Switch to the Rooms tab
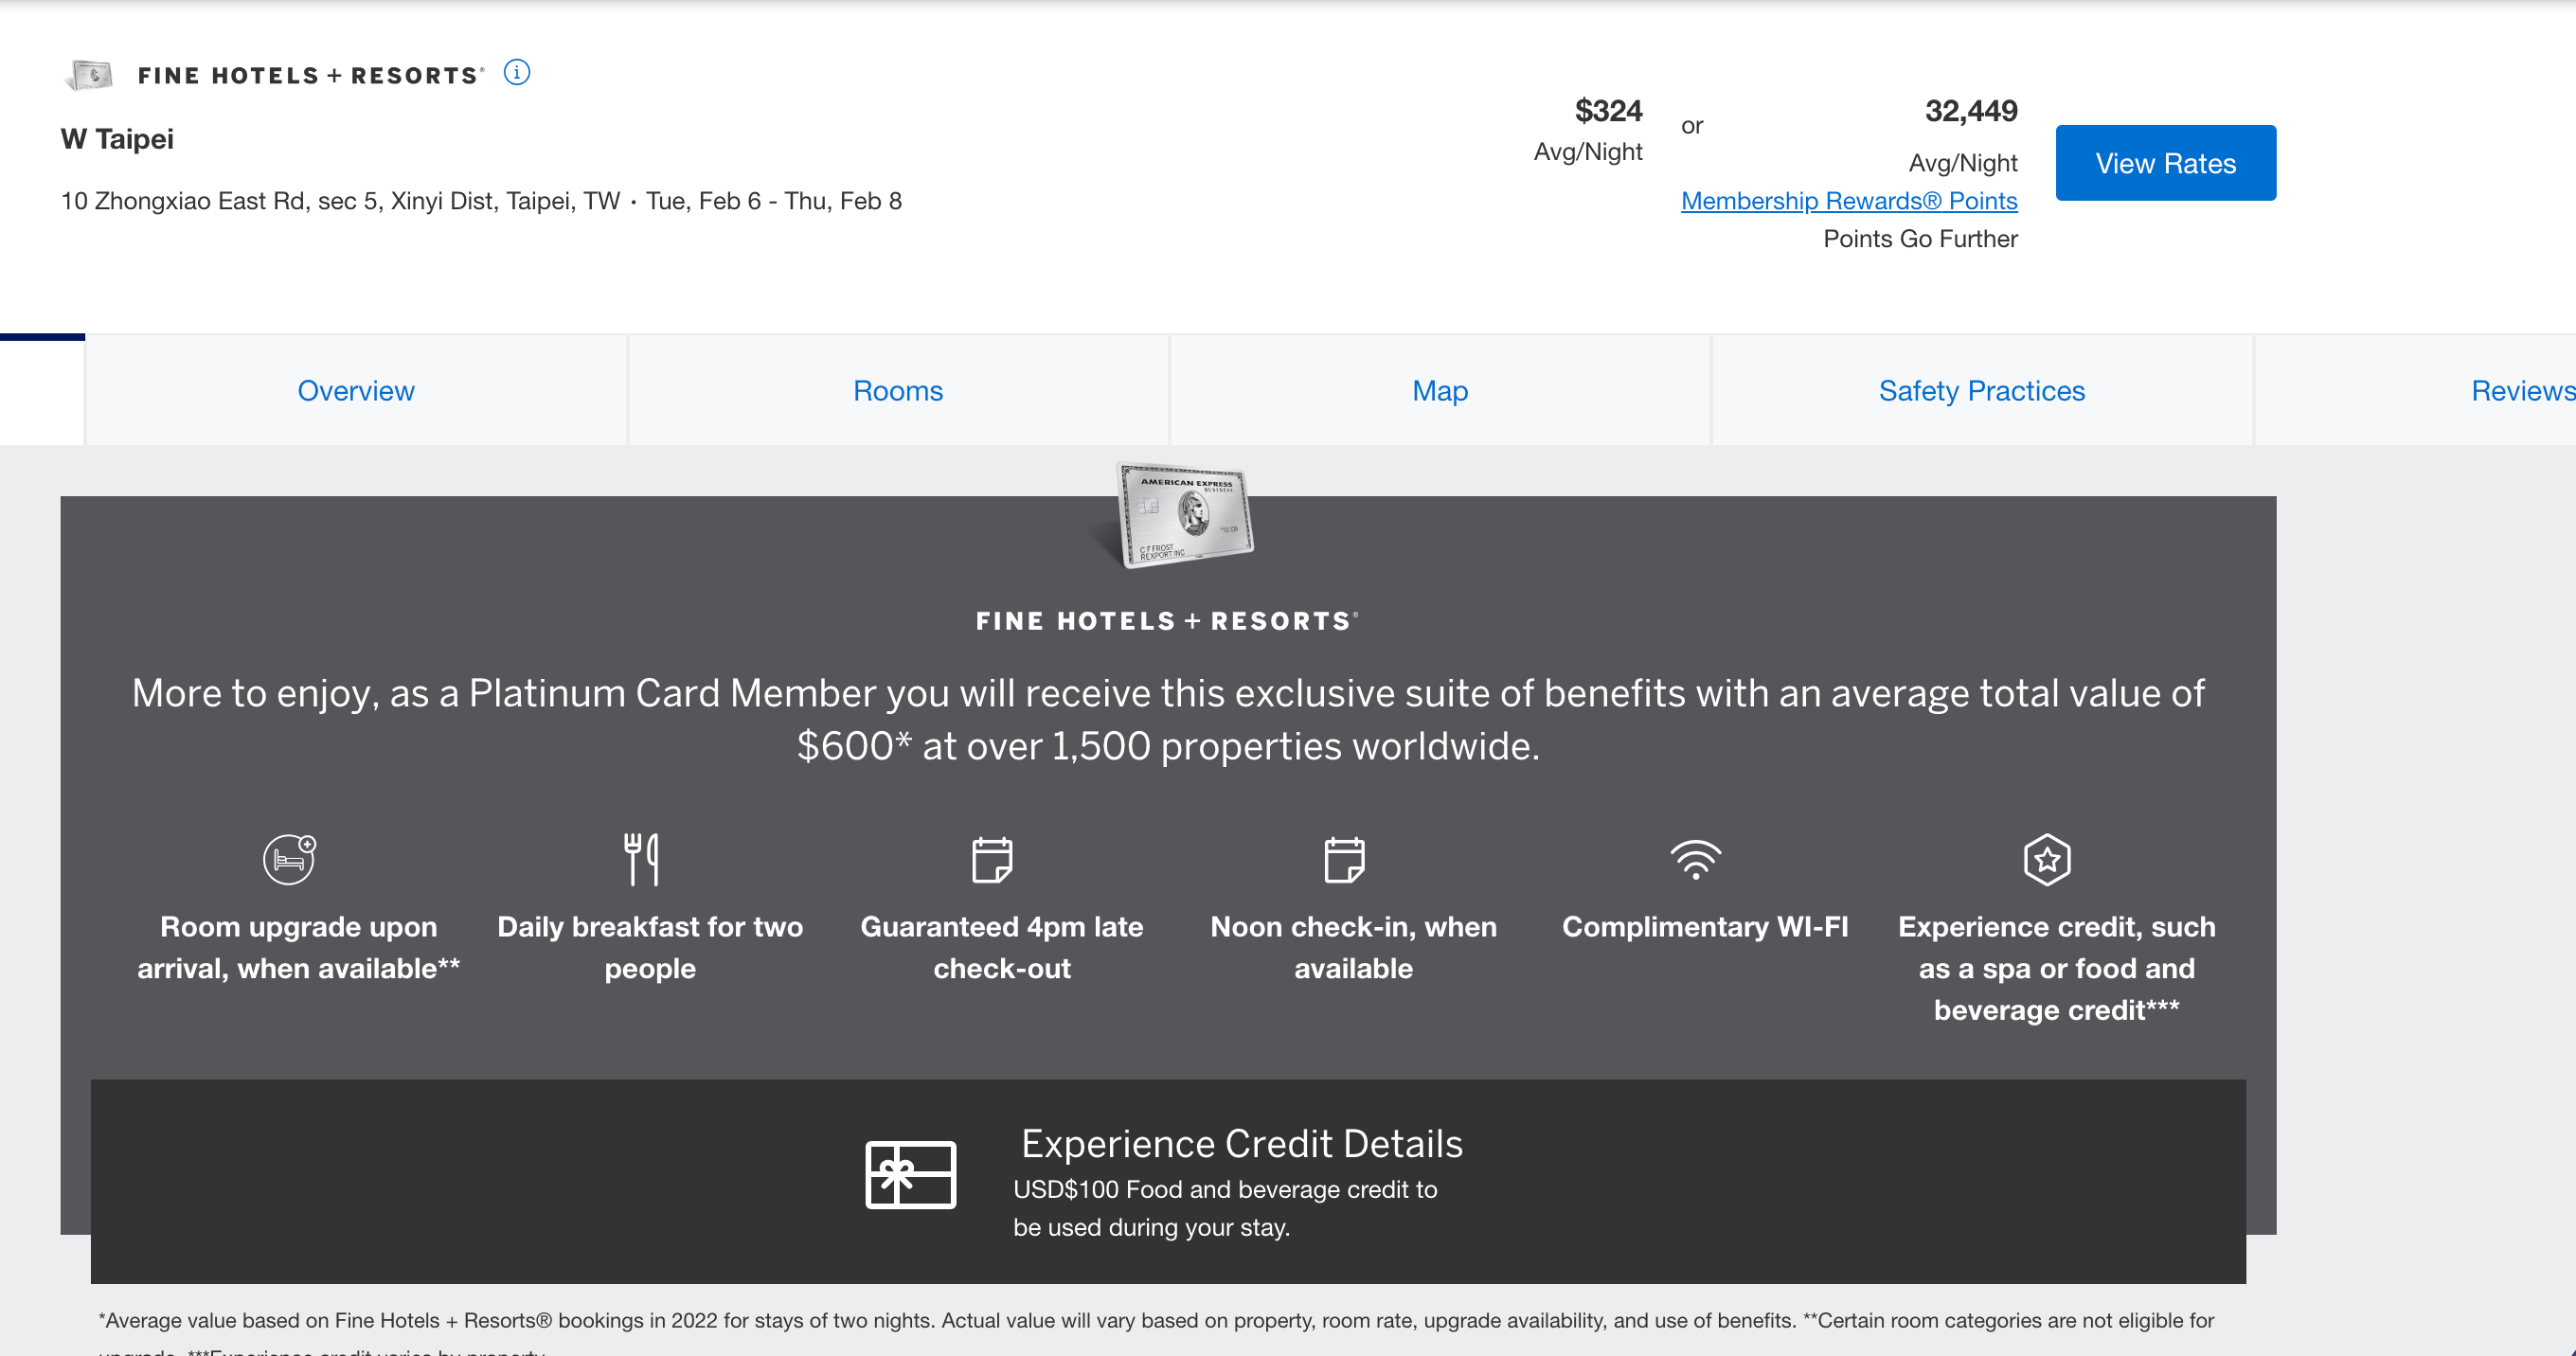Image resolution: width=2576 pixels, height=1356 pixels. pos(897,390)
